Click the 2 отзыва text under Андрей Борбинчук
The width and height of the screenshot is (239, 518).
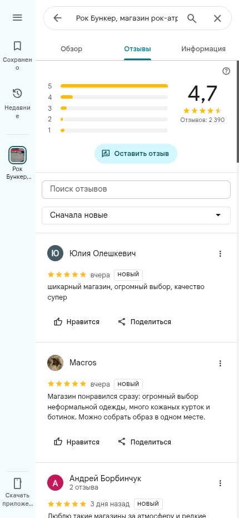coord(84,487)
